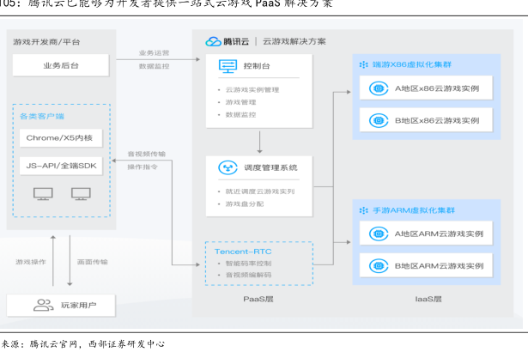The height and width of the screenshot is (352, 528).
Task: Click the Tencent Cloud logo icon
Action: click(213, 41)
